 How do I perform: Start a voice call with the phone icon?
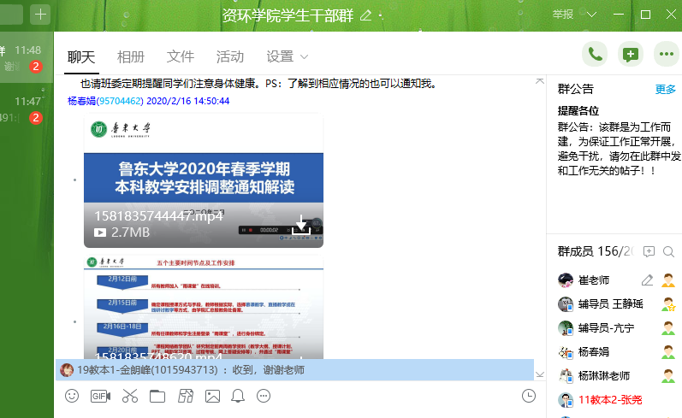click(x=595, y=55)
